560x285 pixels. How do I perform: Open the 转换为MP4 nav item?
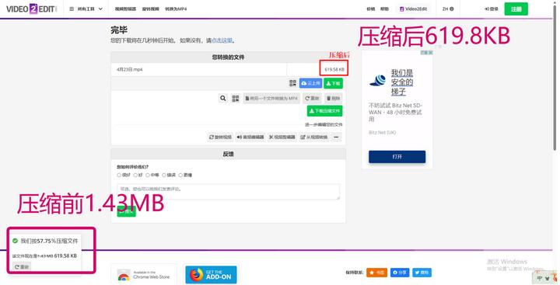(x=176, y=9)
